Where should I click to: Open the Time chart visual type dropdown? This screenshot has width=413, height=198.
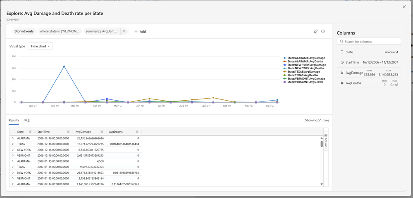[x=40, y=46]
